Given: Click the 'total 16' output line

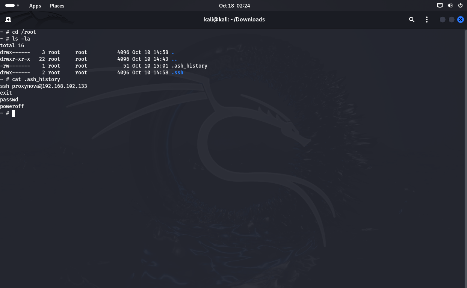Looking at the screenshot, I should (x=12, y=45).
